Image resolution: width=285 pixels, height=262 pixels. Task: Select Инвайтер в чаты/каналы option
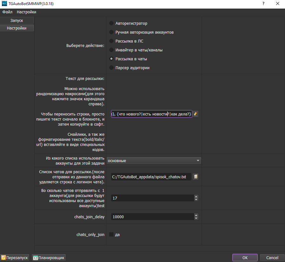coord(111,50)
